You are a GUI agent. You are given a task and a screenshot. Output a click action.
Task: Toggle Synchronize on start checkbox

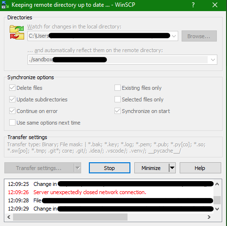click(x=117, y=111)
